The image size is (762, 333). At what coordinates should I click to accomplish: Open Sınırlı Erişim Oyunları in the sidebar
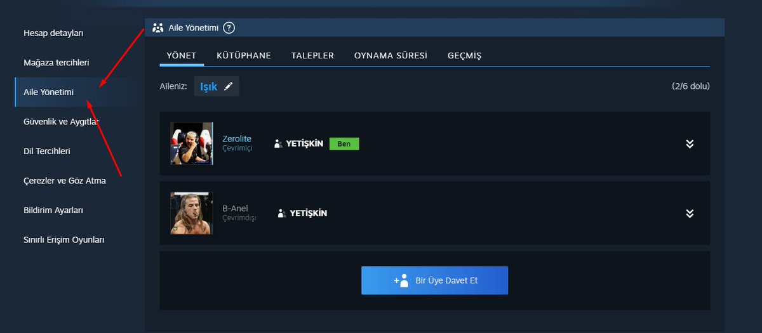click(63, 240)
